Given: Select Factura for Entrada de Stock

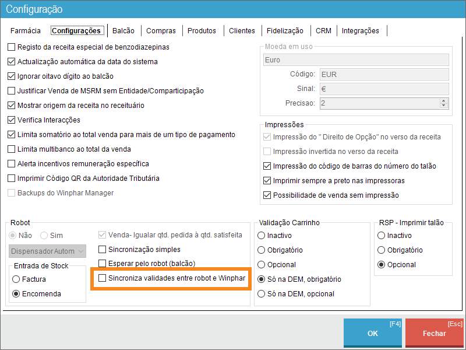Looking at the screenshot, I should pyautogui.click(x=16, y=279).
